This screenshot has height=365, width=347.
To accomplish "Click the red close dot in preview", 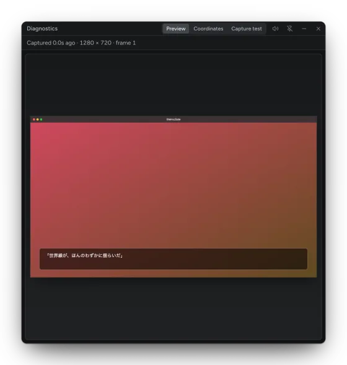I will coord(34,120).
